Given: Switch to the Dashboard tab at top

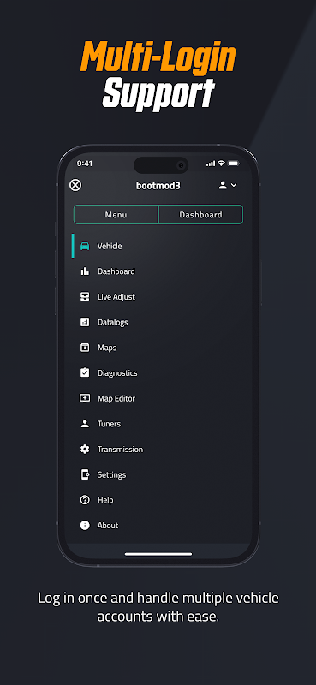Looking at the screenshot, I should 200,215.
